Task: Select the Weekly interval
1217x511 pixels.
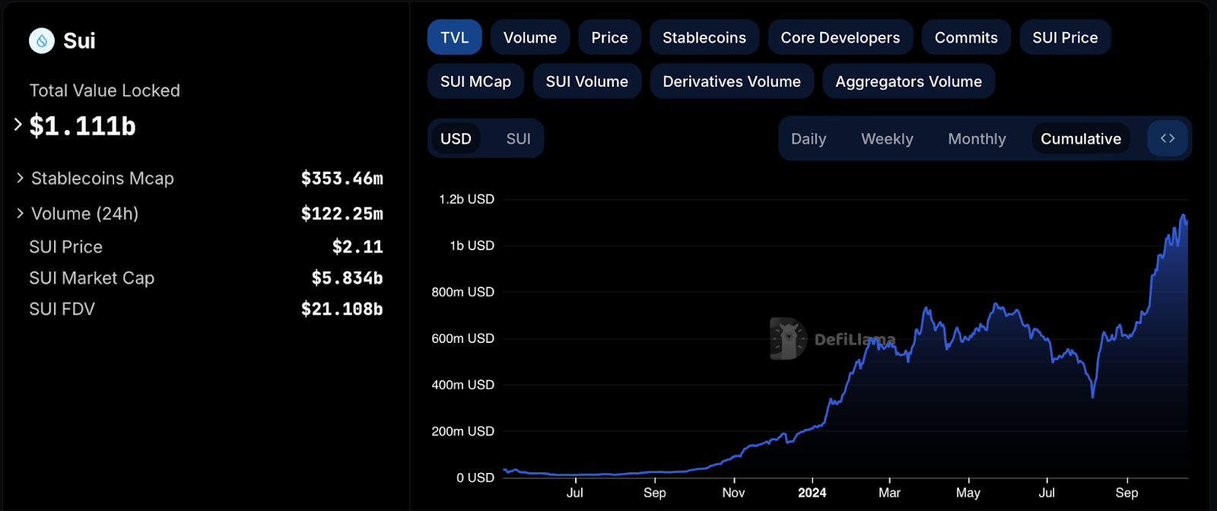Action: point(887,138)
